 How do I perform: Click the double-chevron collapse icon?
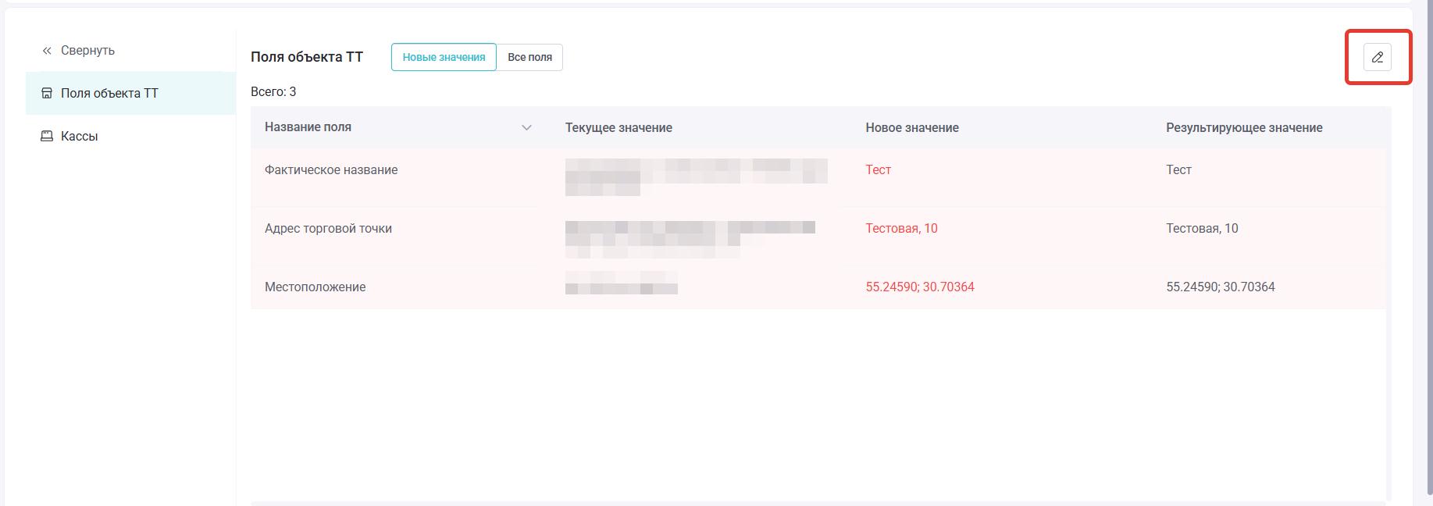[x=47, y=51]
